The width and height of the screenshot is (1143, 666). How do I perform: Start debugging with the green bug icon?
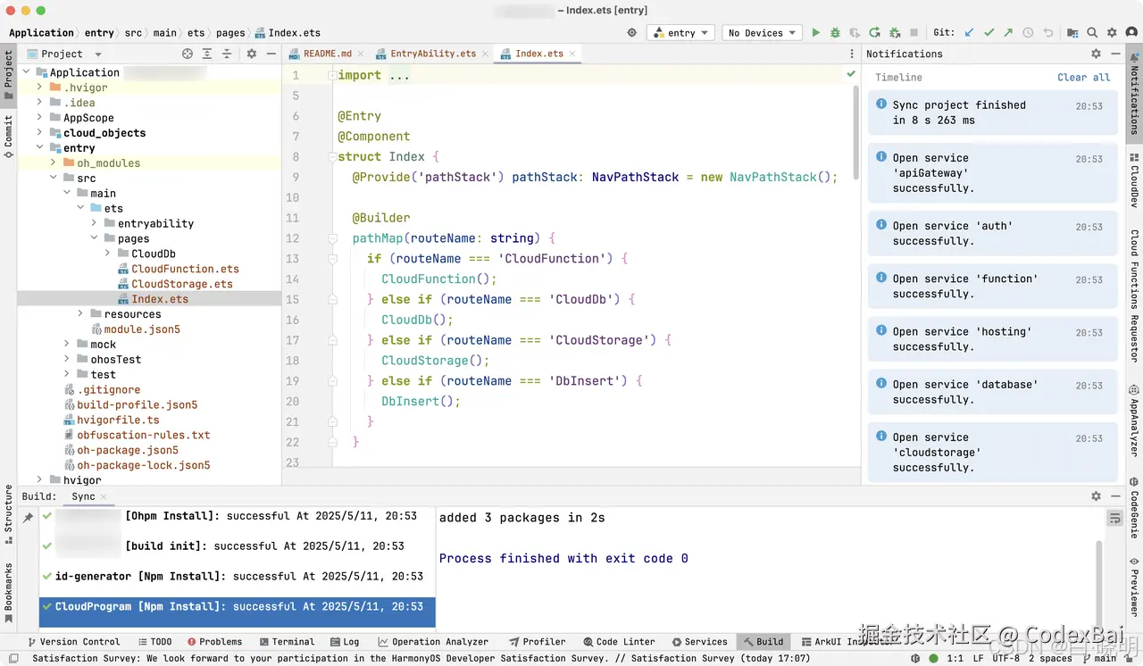tap(835, 33)
